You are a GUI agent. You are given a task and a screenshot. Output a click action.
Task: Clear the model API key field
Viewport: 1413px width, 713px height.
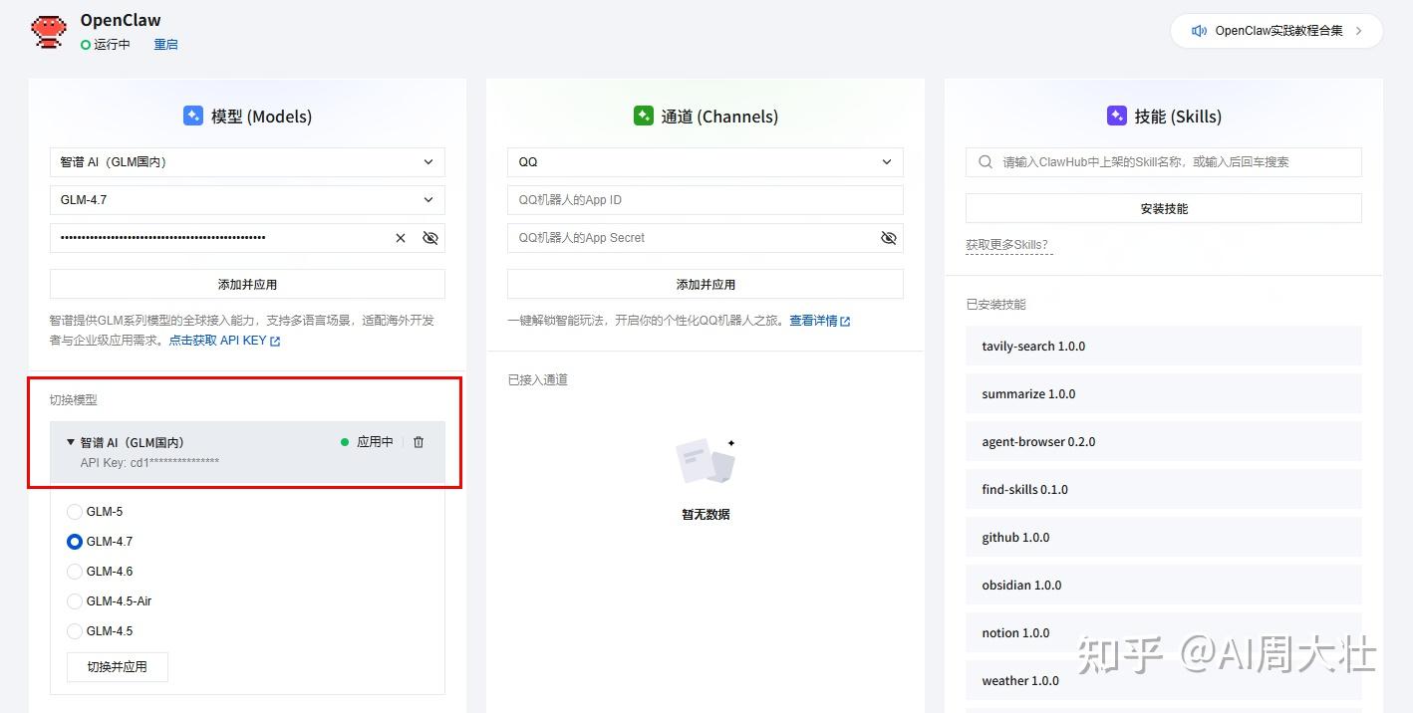click(x=401, y=238)
